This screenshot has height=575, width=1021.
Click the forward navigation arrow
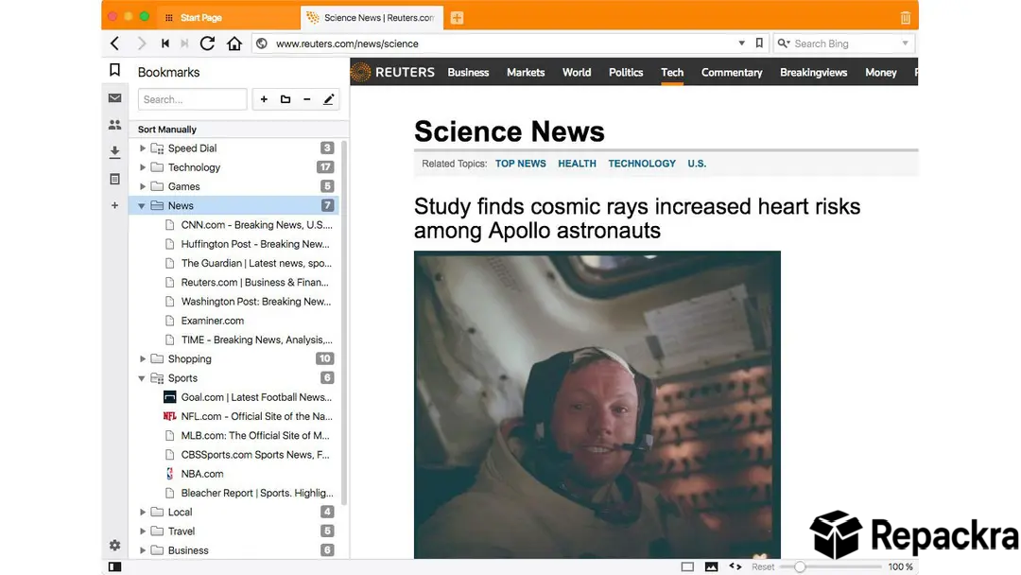click(141, 44)
